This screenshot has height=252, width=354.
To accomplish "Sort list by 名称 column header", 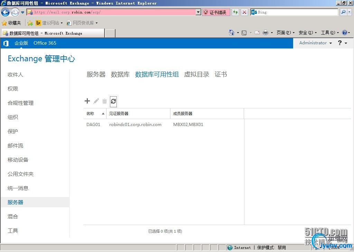I will 91,114.
